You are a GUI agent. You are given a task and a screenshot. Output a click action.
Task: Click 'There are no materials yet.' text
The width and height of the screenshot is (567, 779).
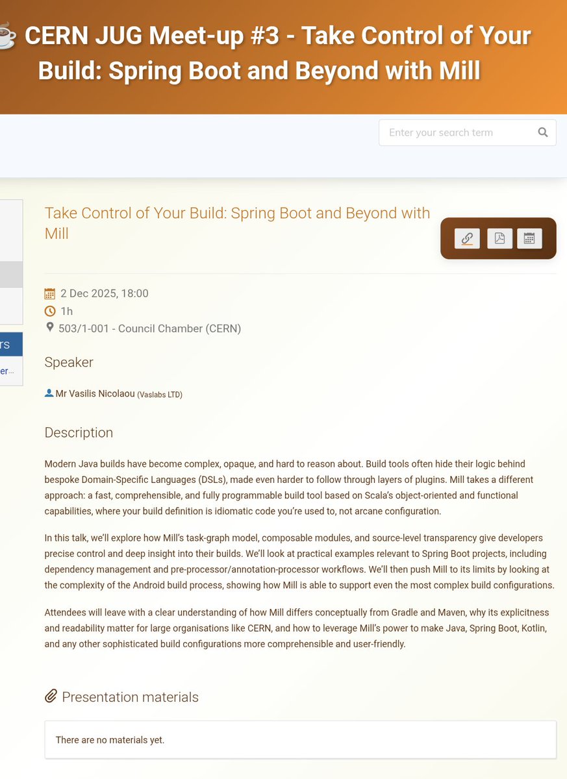point(110,740)
